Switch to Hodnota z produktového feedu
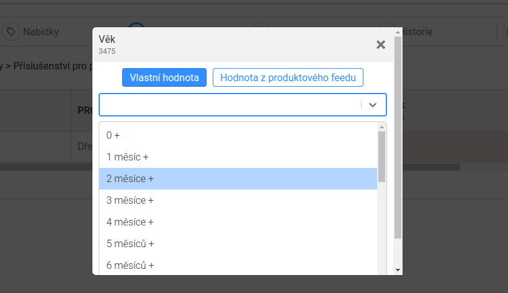This screenshot has width=508, height=293. click(x=288, y=77)
